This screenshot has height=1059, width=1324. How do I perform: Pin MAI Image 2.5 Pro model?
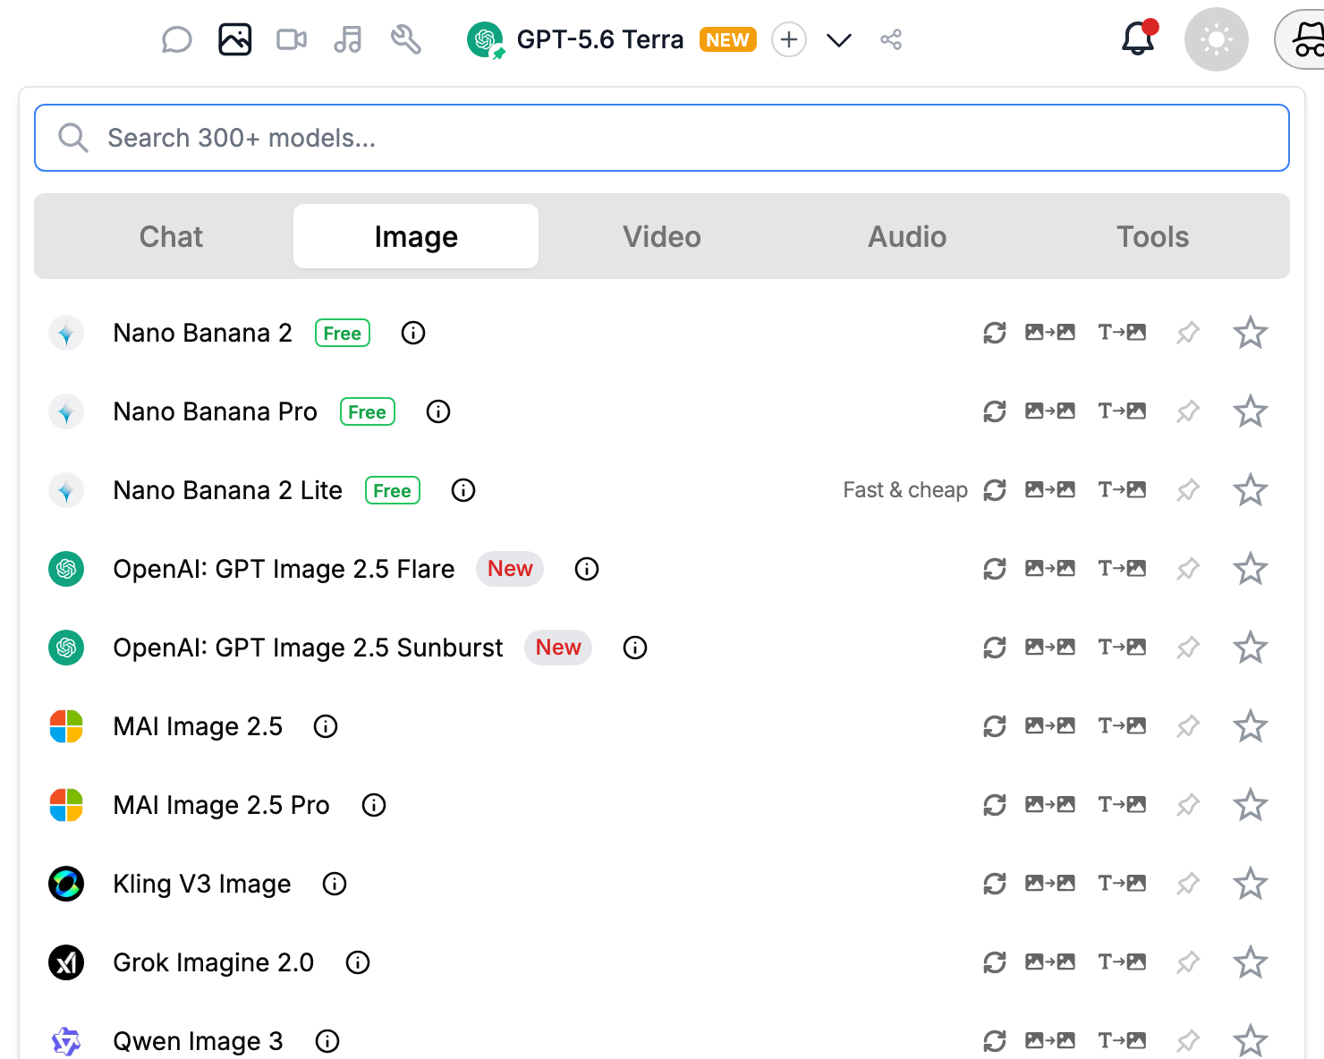1188,805
